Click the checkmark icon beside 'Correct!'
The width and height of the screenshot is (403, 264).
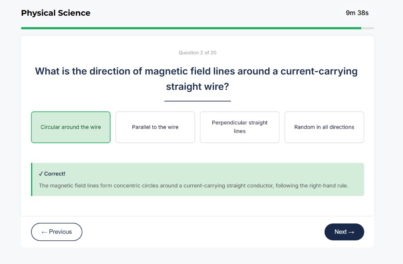(40, 173)
